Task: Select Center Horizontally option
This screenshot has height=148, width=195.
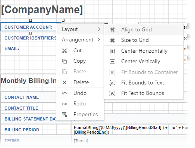Action: pos(144,51)
